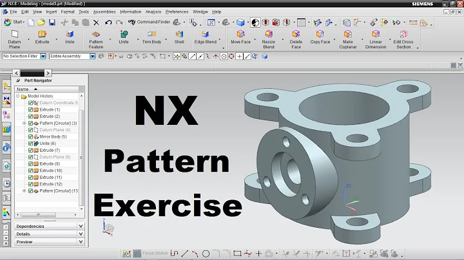This screenshot has height=260, width=464.
Task: Expand the Pattern [Circular] (13) tree node
Action: (x=24, y=191)
